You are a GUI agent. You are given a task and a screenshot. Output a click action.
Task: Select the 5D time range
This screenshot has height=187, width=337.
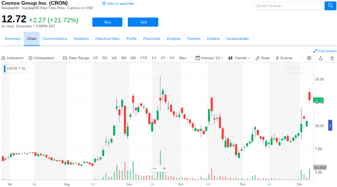tap(104, 58)
